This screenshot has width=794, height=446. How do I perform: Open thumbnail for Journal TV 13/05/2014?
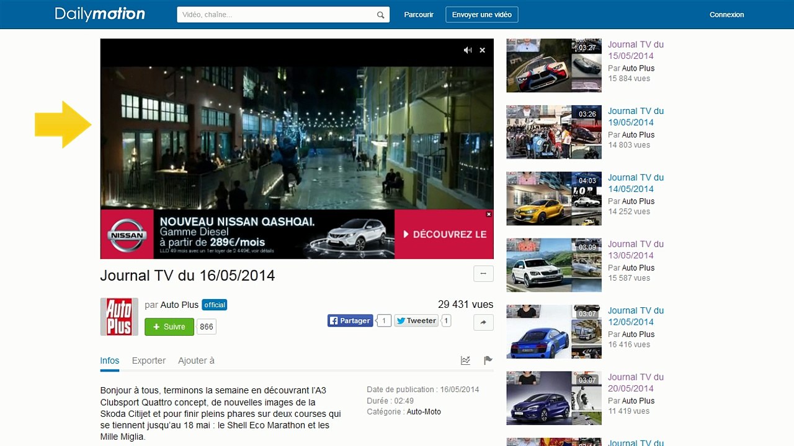(554, 265)
